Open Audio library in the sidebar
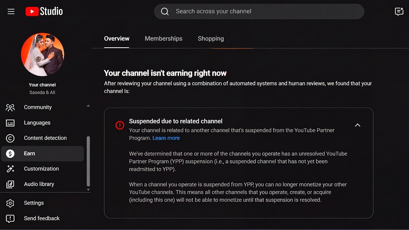This screenshot has width=409, height=230. point(42,184)
